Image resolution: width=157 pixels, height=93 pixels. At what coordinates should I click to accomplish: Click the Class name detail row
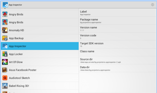[118, 52]
